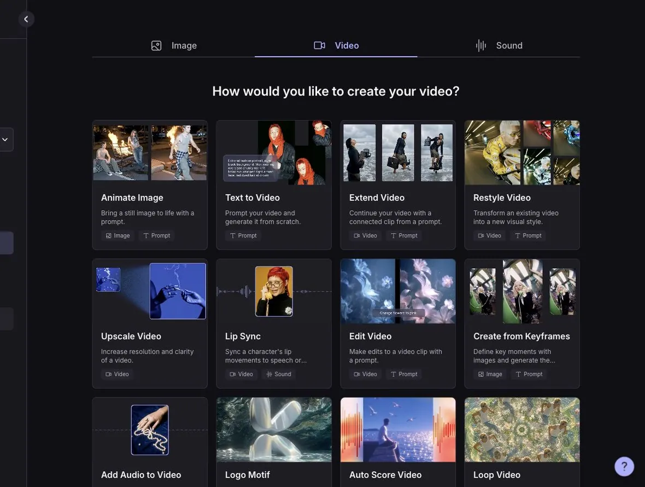Click 'Make edits to a video clip' text
Image resolution: width=645 pixels, height=487 pixels.
click(x=396, y=355)
